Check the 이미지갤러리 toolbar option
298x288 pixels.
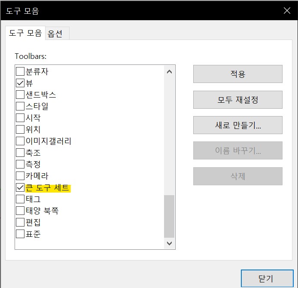(20, 141)
